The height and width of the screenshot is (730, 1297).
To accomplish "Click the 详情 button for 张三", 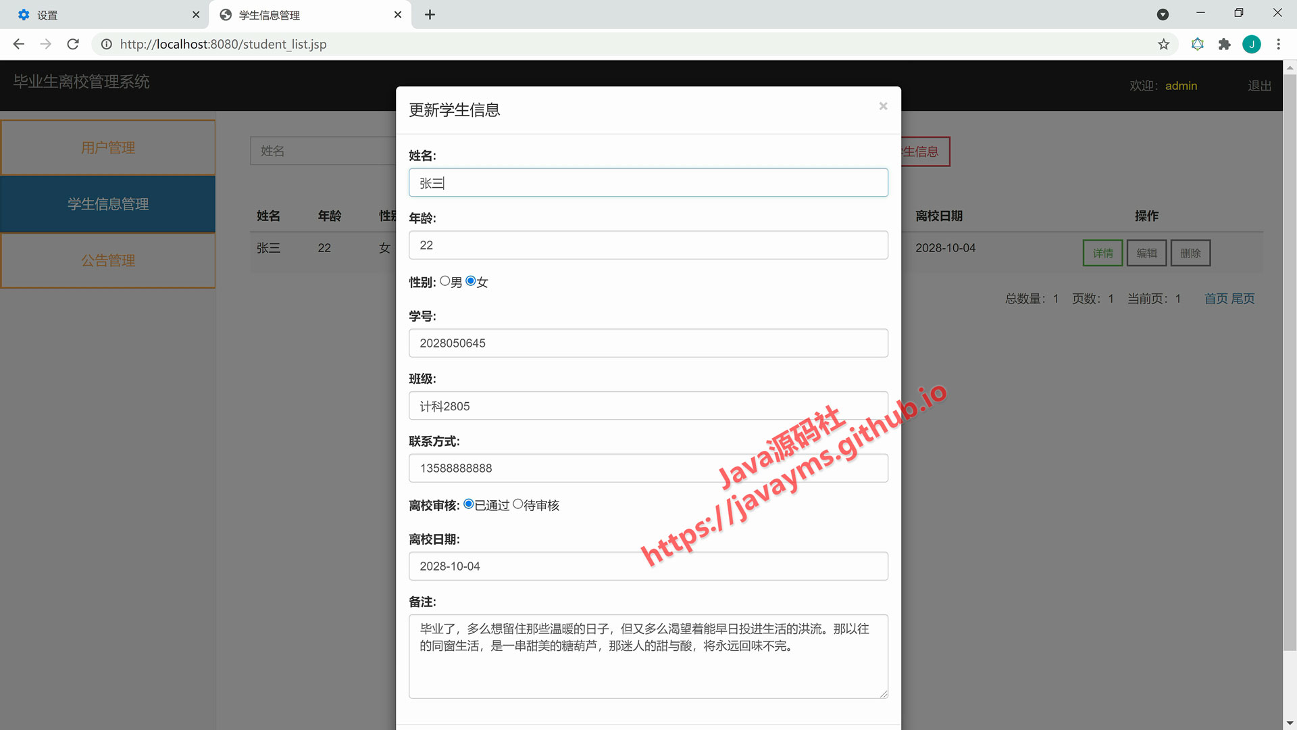I will pyautogui.click(x=1102, y=253).
